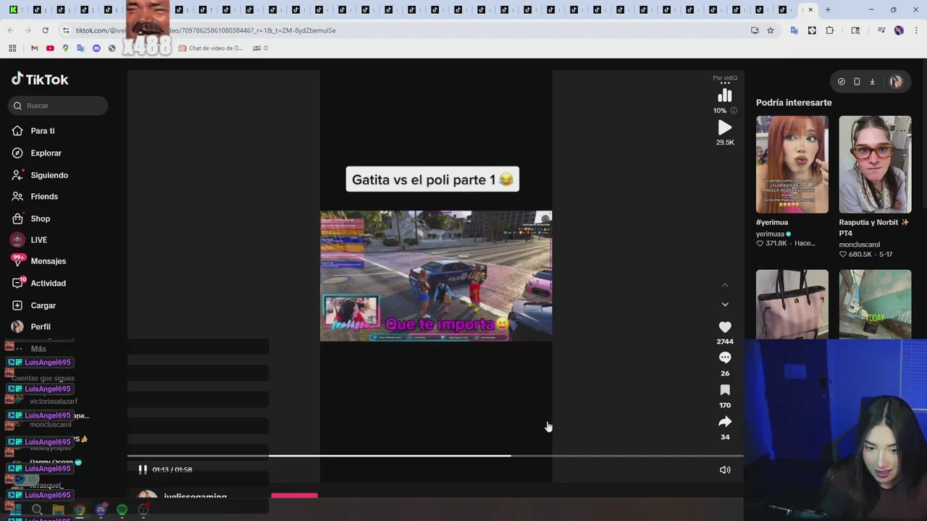The height and width of the screenshot is (521, 927).
Task: Open the comments speech bubble icon
Action: (x=725, y=357)
